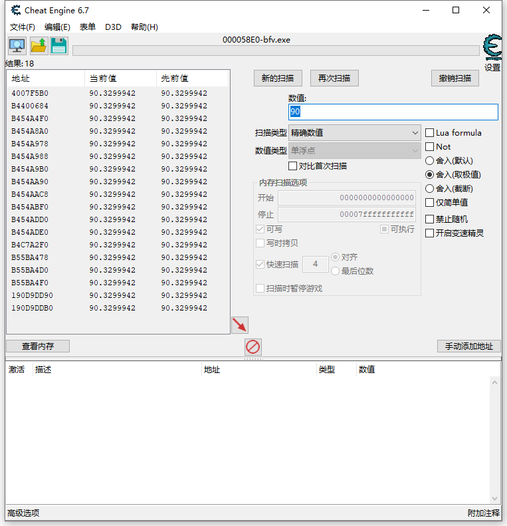The height and width of the screenshot is (526, 507).
Task: Open the 文件(F) menu
Action: [22, 27]
